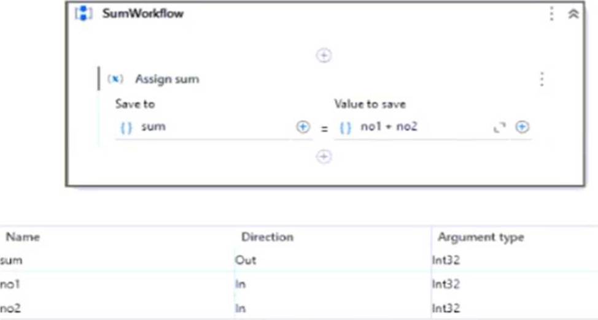The image size is (598, 320).
Task: Click plus button beside the sum field
Action: click(x=303, y=127)
